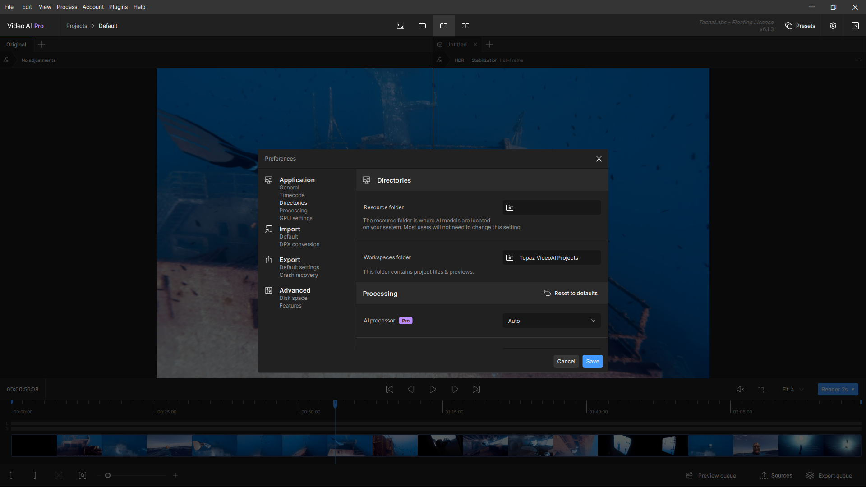Unmute the audio speaker icon
Image resolution: width=866 pixels, height=487 pixels.
(740, 389)
